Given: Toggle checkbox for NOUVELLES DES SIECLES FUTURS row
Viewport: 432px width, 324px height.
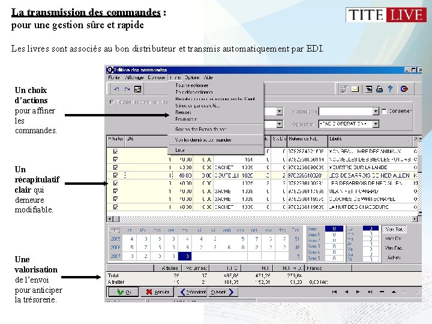Looking at the screenshot, I should [x=116, y=159].
